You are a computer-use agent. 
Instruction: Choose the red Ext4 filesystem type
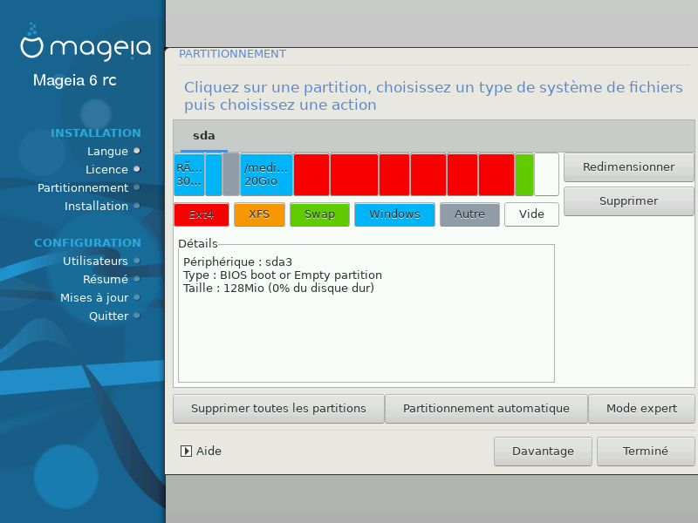202,214
